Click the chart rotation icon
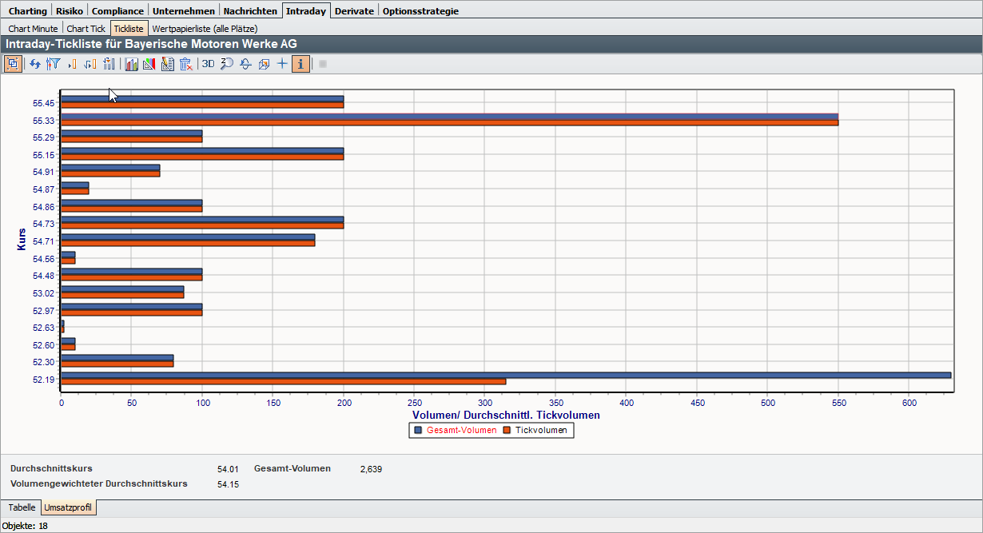983x533 pixels. pyautogui.click(x=246, y=64)
